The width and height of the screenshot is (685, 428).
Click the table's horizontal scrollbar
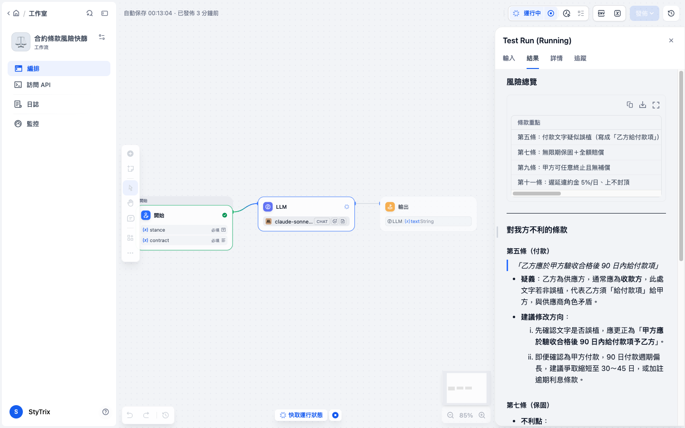[537, 194]
